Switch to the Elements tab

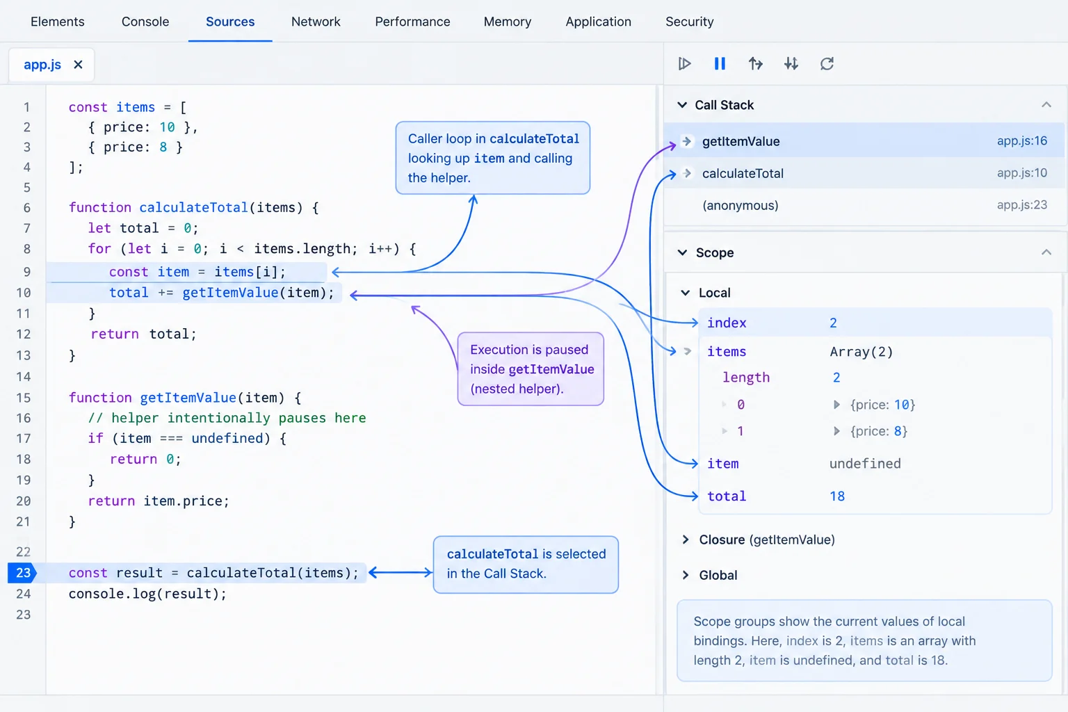coord(58,22)
